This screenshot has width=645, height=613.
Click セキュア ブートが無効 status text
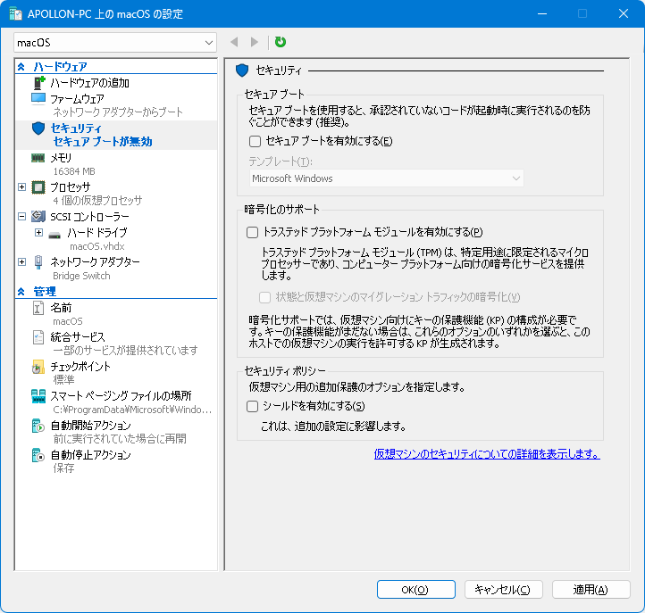pyautogui.click(x=103, y=142)
